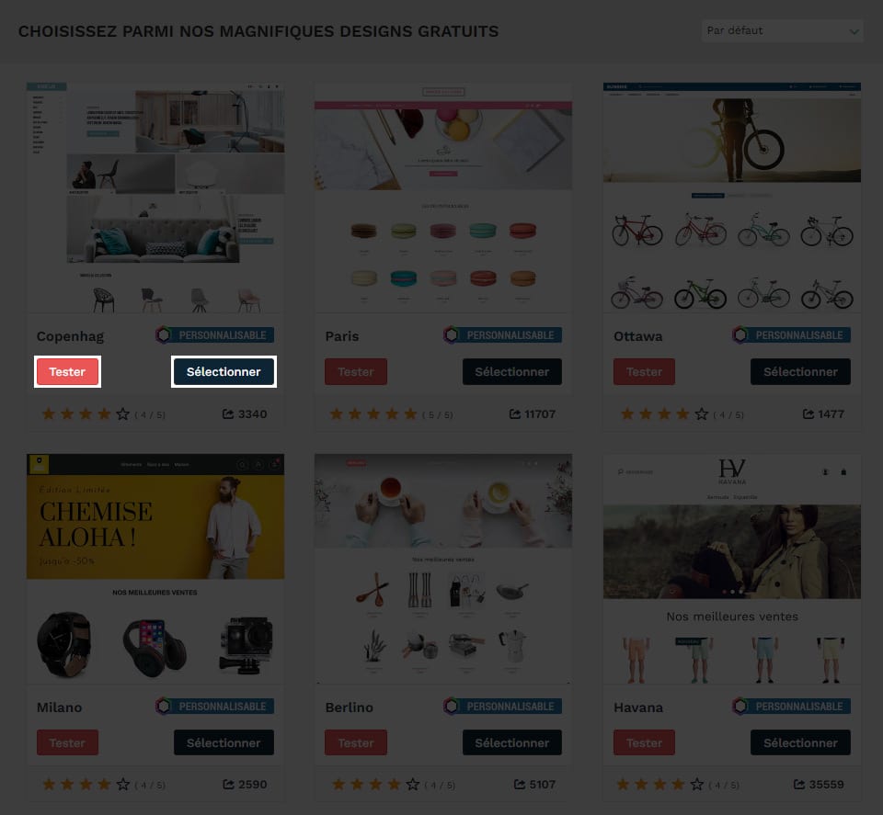This screenshot has width=883, height=815.
Task: Click the Personnalisable badge on Berlino
Action: pos(503,706)
